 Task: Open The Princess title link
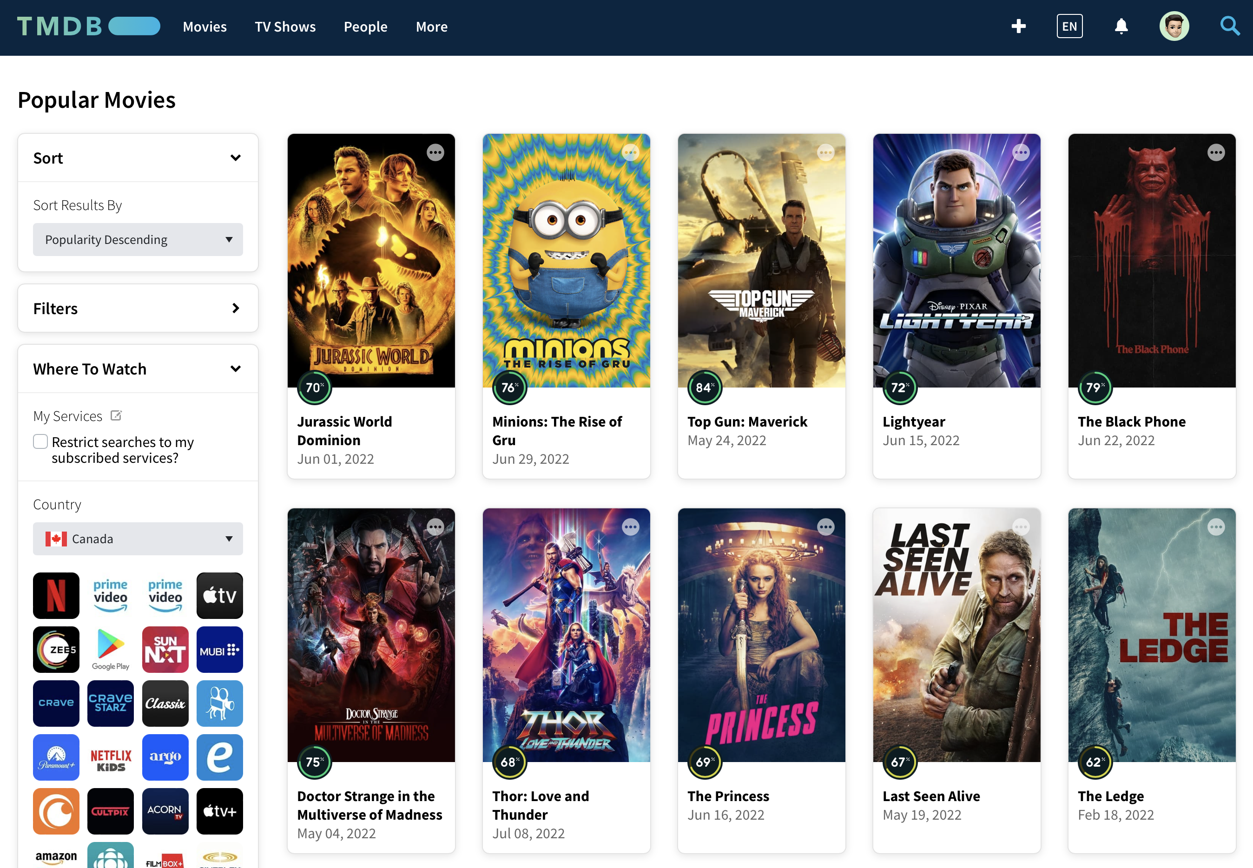pyautogui.click(x=728, y=796)
